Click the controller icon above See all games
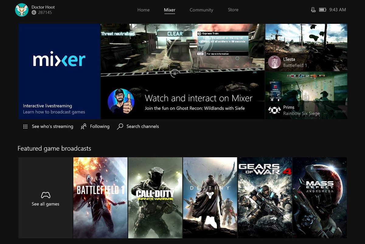The image size is (365, 244). (46, 195)
